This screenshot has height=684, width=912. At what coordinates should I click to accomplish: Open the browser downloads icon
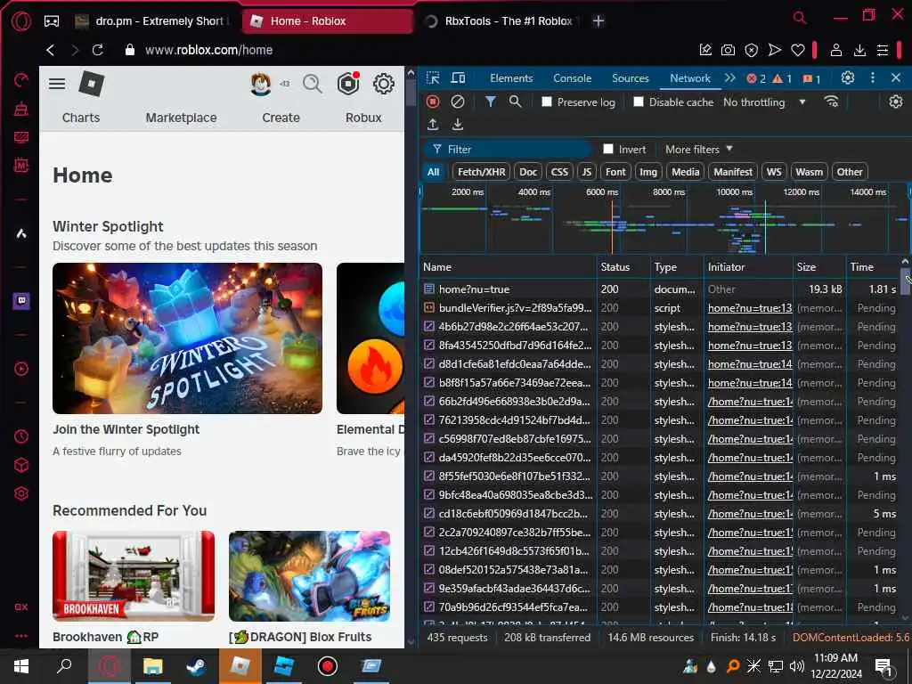(x=859, y=50)
